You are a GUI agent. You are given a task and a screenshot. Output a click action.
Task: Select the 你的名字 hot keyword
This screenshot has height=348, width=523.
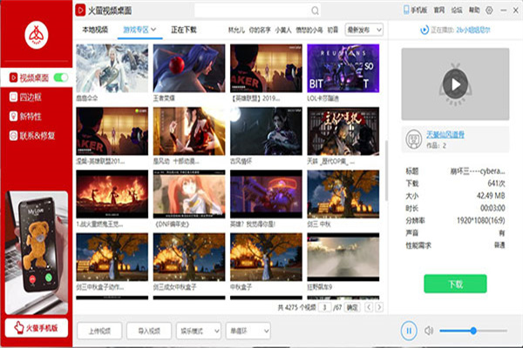(x=260, y=30)
